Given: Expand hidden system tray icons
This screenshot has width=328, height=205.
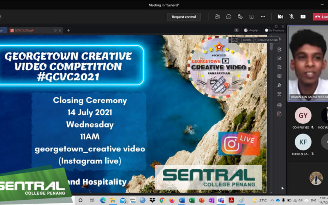Looking at the screenshot, I should point(272,200).
